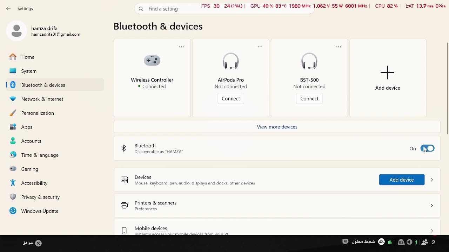Click the R2 button icon in overlay

pos(401,242)
